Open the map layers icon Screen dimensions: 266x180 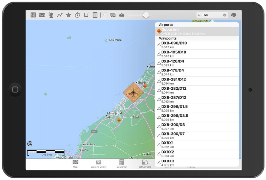[42, 15]
